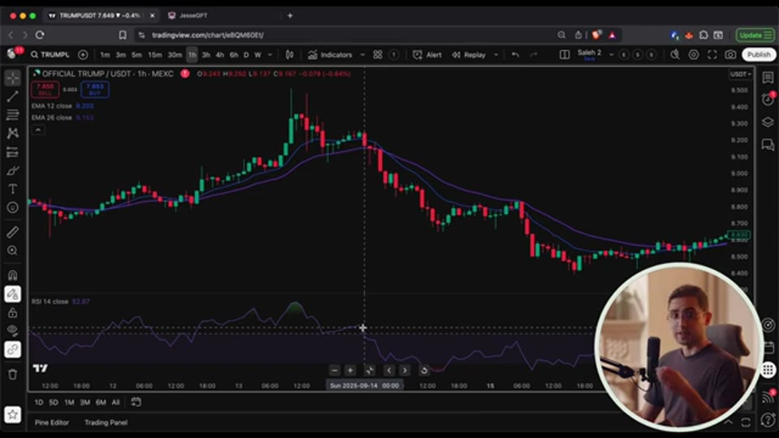
Task: Toggle fullscreen mode
Action: click(712, 54)
